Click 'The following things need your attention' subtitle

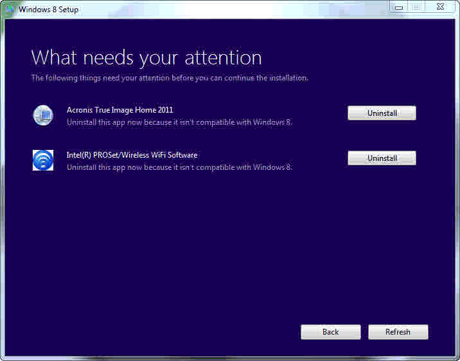(x=170, y=78)
